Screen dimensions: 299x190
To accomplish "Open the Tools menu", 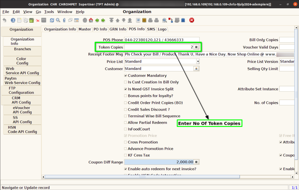I will point(49,12).
